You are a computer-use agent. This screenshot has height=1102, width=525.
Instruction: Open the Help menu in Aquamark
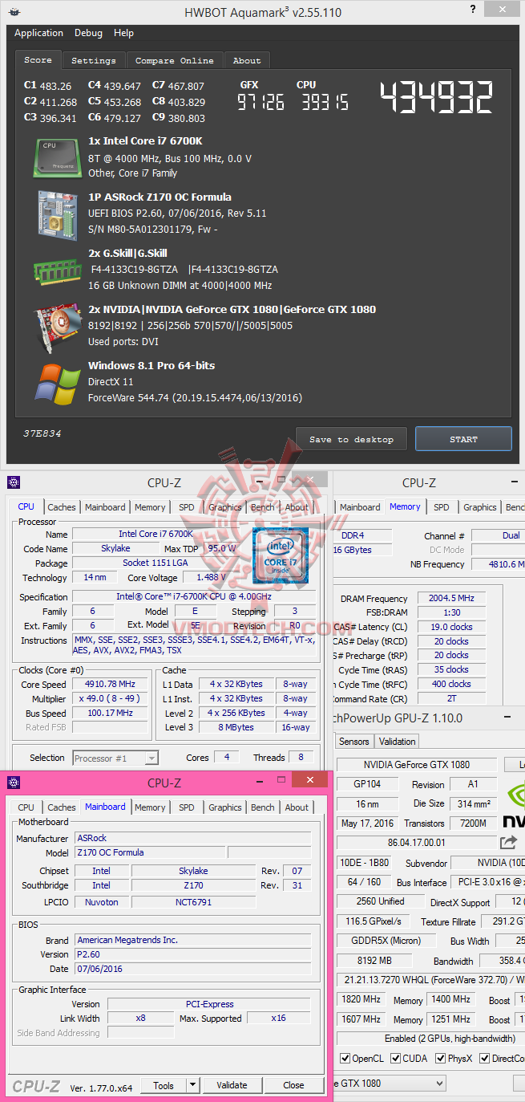coord(123,33)
